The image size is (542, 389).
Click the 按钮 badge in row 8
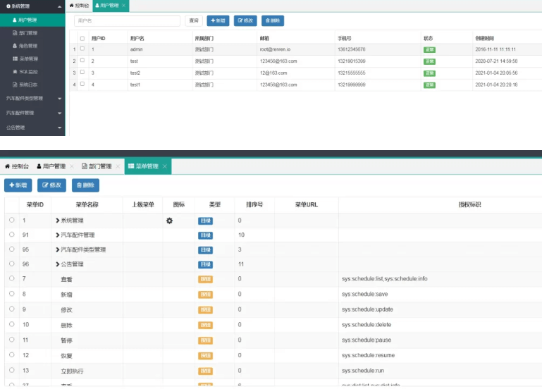tap(205, 295)
